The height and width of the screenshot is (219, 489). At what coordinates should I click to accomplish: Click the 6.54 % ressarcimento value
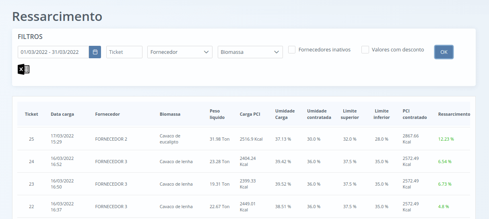[445, 162]
